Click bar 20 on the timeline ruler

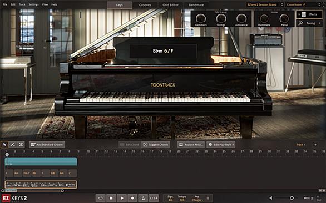coord(179,151)
